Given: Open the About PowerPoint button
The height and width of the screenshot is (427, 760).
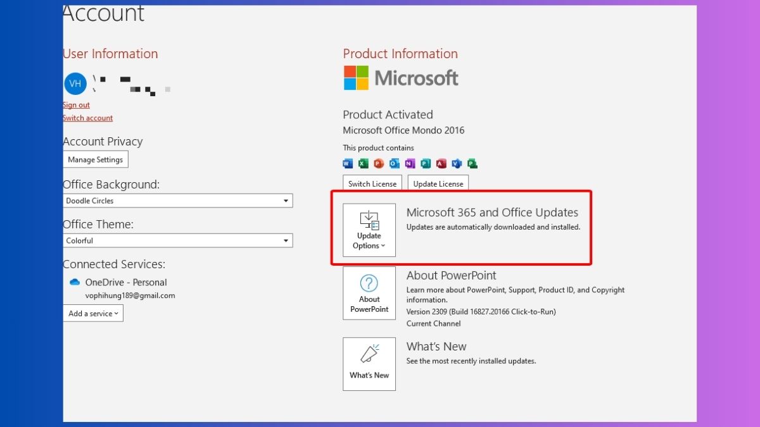Looking at the screenshot, I should (x=369, y=293).
